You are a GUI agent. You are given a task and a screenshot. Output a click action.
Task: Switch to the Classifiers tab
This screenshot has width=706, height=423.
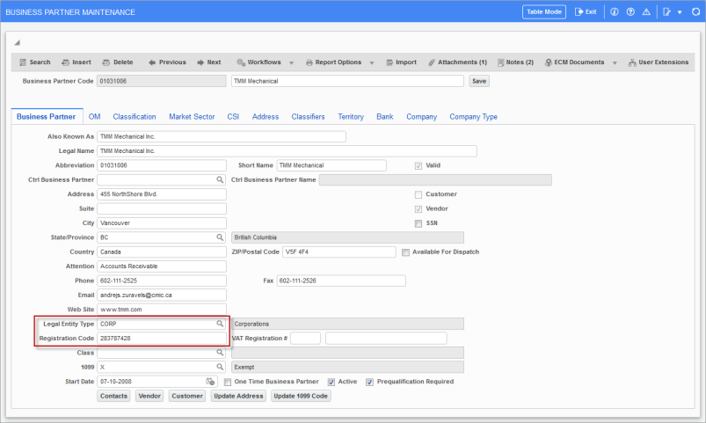coord(308,117)
